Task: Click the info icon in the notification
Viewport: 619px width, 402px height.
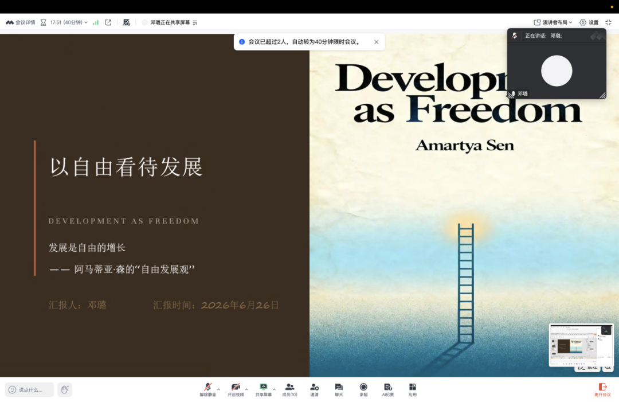Action: pos(242,42)
